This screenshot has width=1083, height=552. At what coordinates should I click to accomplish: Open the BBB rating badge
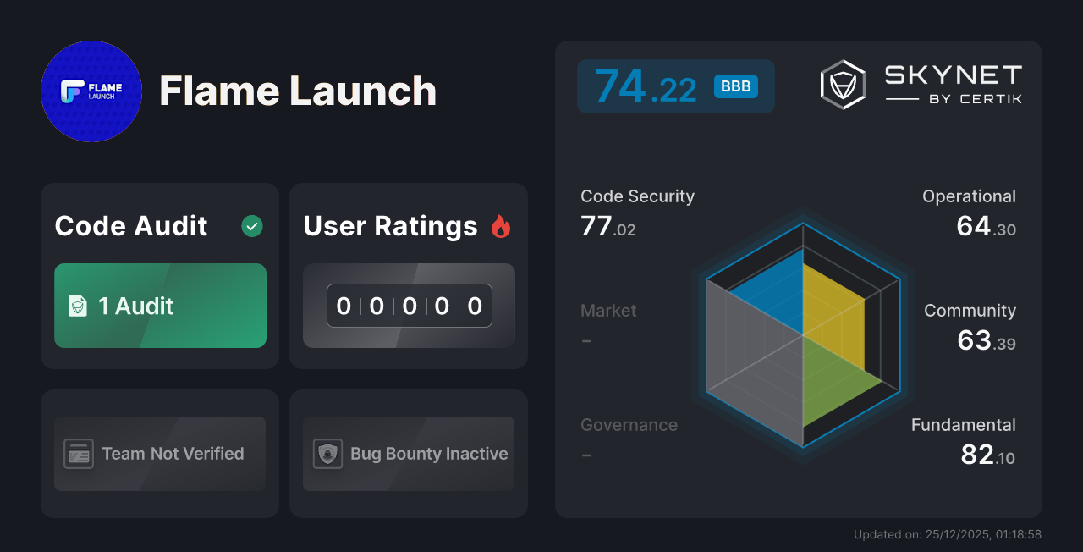(x=734, y=86)
